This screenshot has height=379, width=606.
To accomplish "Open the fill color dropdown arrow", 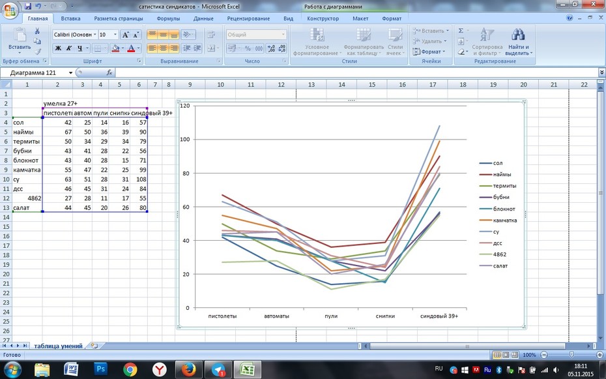I will tap(123, 48).
